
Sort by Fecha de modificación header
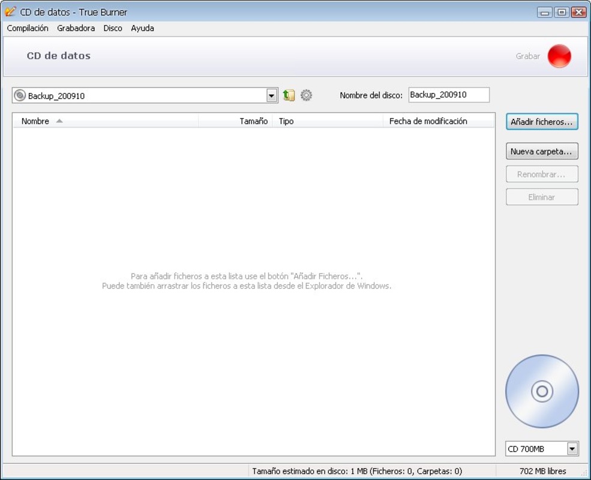point(428,121)
